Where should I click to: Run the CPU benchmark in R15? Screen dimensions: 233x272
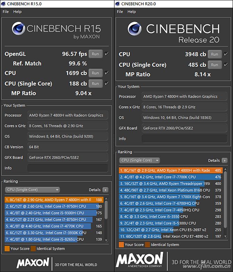pos(96,73)
